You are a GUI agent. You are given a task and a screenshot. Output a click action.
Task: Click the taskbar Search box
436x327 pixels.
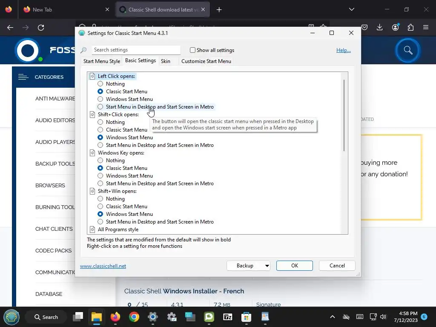(x=46, y=317)
